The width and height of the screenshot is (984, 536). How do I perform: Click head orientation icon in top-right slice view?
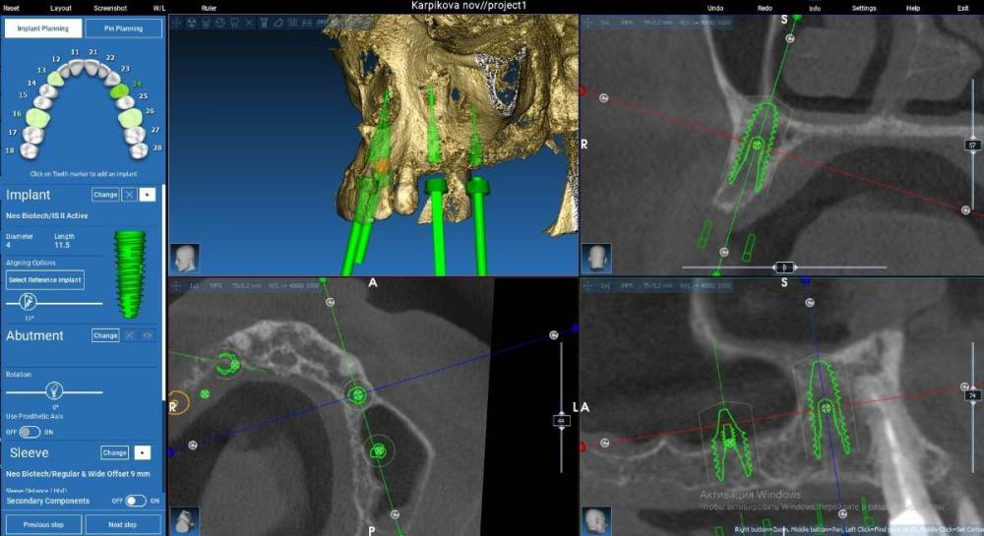[x=595, y=259]
